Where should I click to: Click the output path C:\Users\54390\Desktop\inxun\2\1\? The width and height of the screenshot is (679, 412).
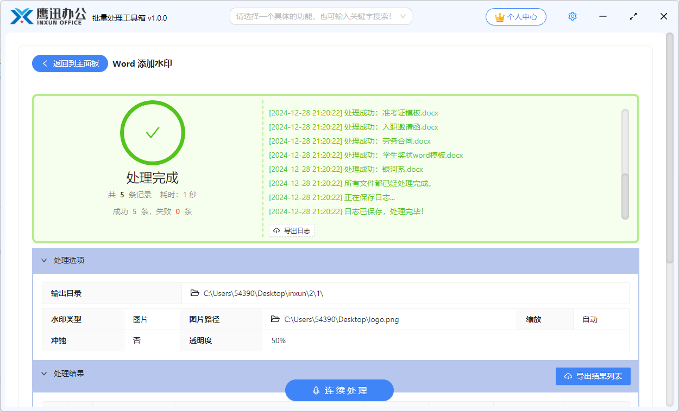(263, 293)
